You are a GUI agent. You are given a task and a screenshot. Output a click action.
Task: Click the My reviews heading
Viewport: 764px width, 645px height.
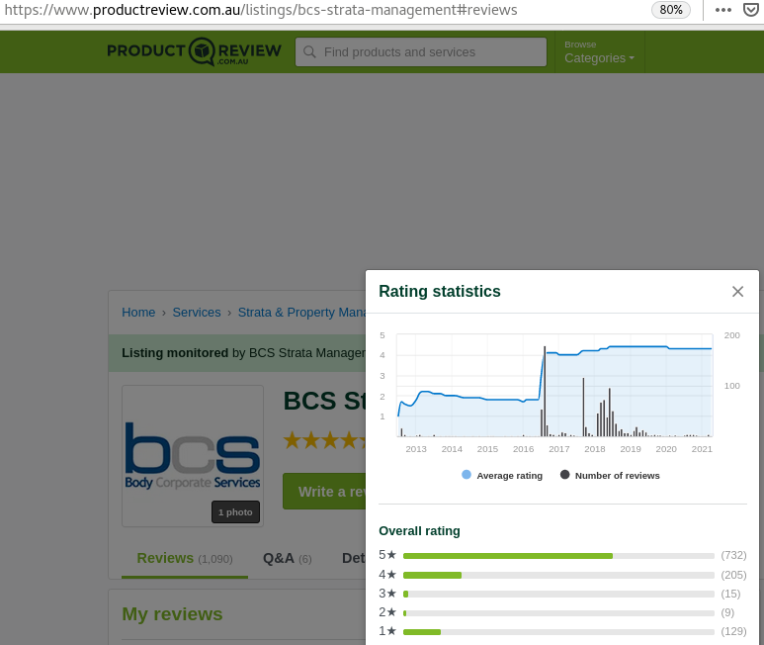tap(172, 614)
